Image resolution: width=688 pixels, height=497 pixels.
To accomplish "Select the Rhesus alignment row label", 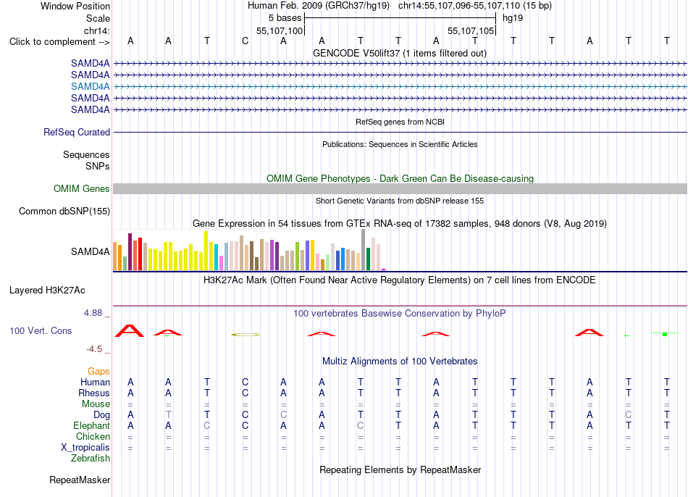I will 94,393.
